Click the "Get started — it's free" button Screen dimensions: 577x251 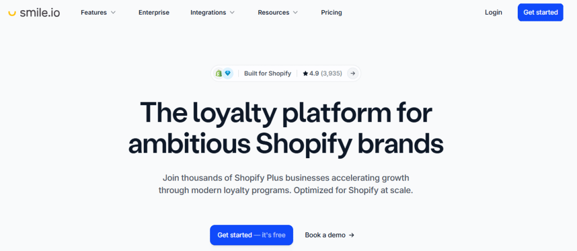pyautogui.click(x=251, y=235)
